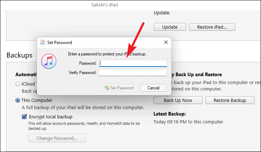Click the Latest Backup timestamp text
Image resolution: width=261 pixels, height=152 pixels.
point(188,122)
